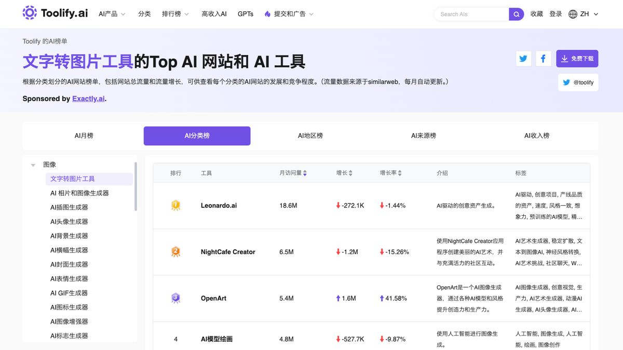Open the NightCafe Creator tool link
The width and height of the screenshot is (623, 350).
[x=228, y=252]
